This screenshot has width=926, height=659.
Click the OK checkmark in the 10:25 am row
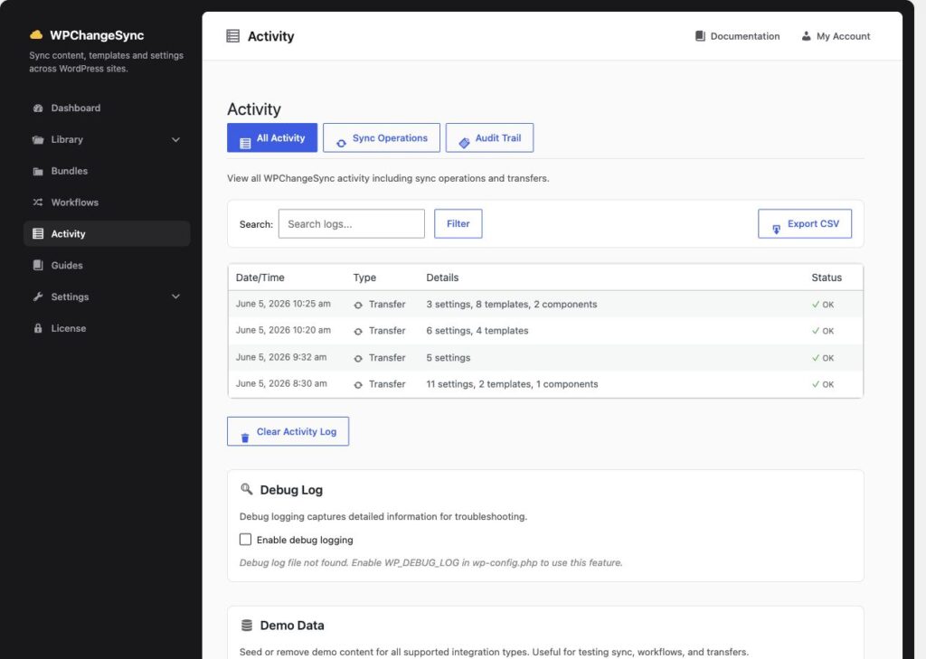(x=816, y=305)
